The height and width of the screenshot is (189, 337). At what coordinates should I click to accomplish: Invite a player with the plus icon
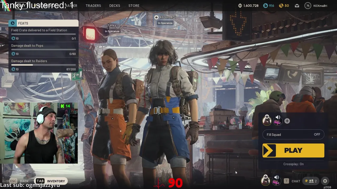pos(287,121)
